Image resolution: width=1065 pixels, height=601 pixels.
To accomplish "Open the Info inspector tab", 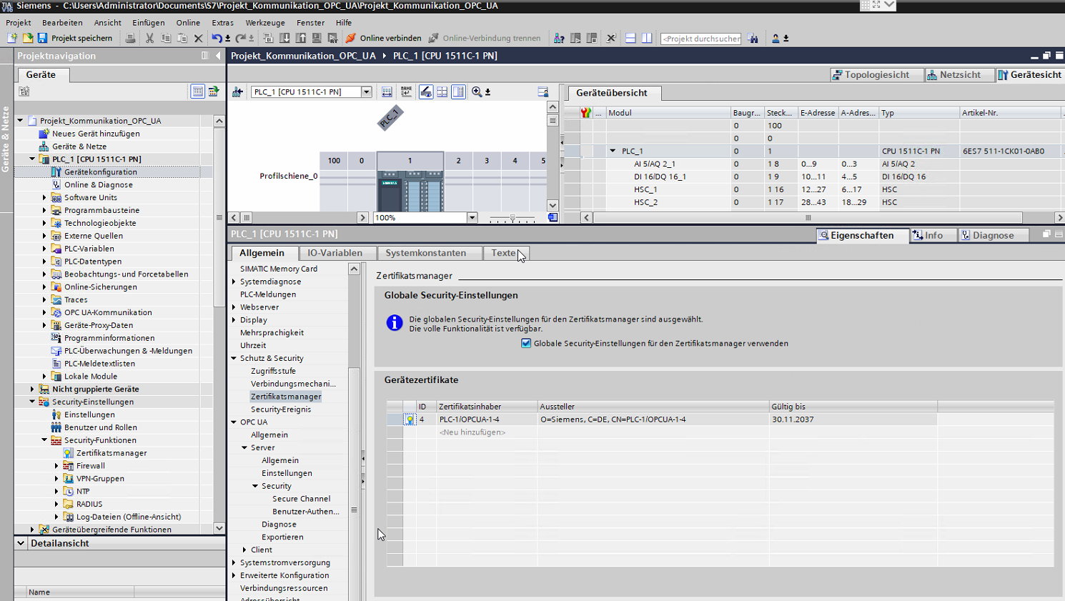I will pyautogui.click(x=933, y=235).
